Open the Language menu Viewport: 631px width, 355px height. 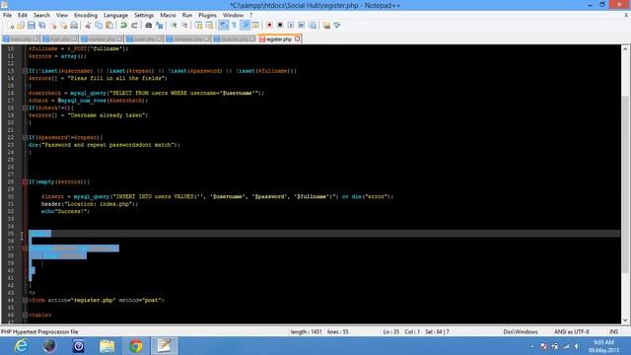coord(116,16)
